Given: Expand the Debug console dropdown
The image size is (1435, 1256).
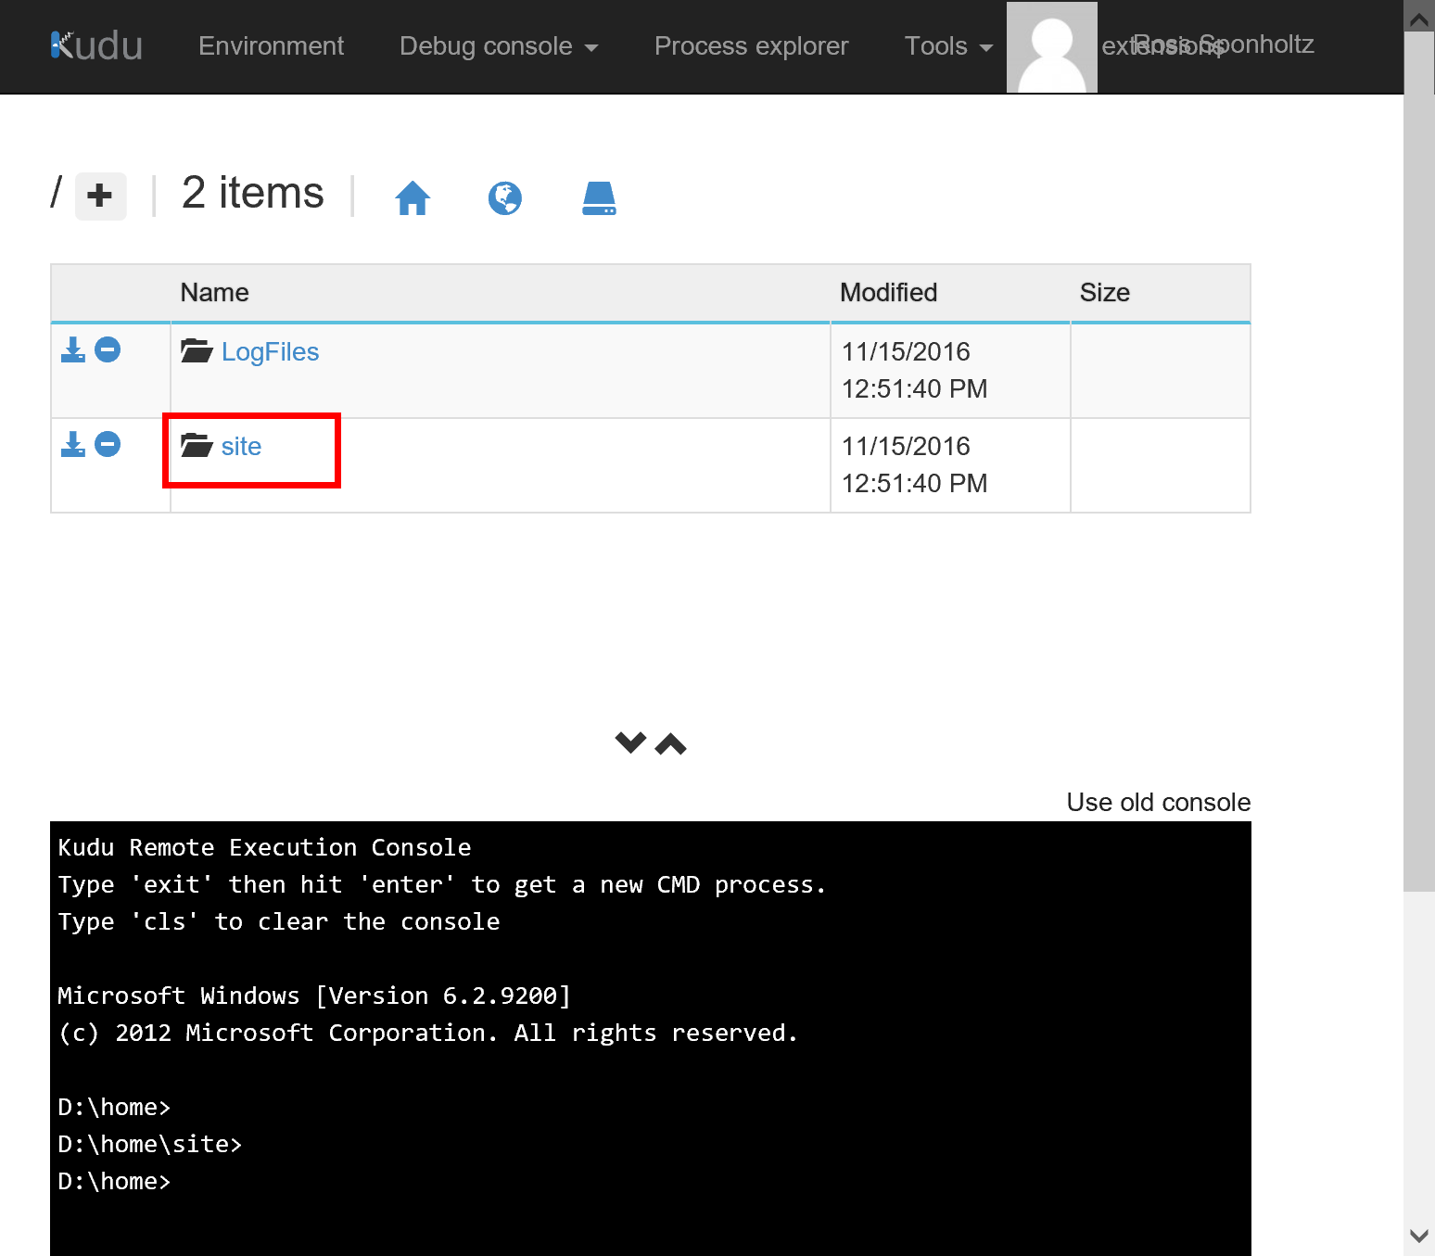Looking at the screenshot, I should [499, 45].
